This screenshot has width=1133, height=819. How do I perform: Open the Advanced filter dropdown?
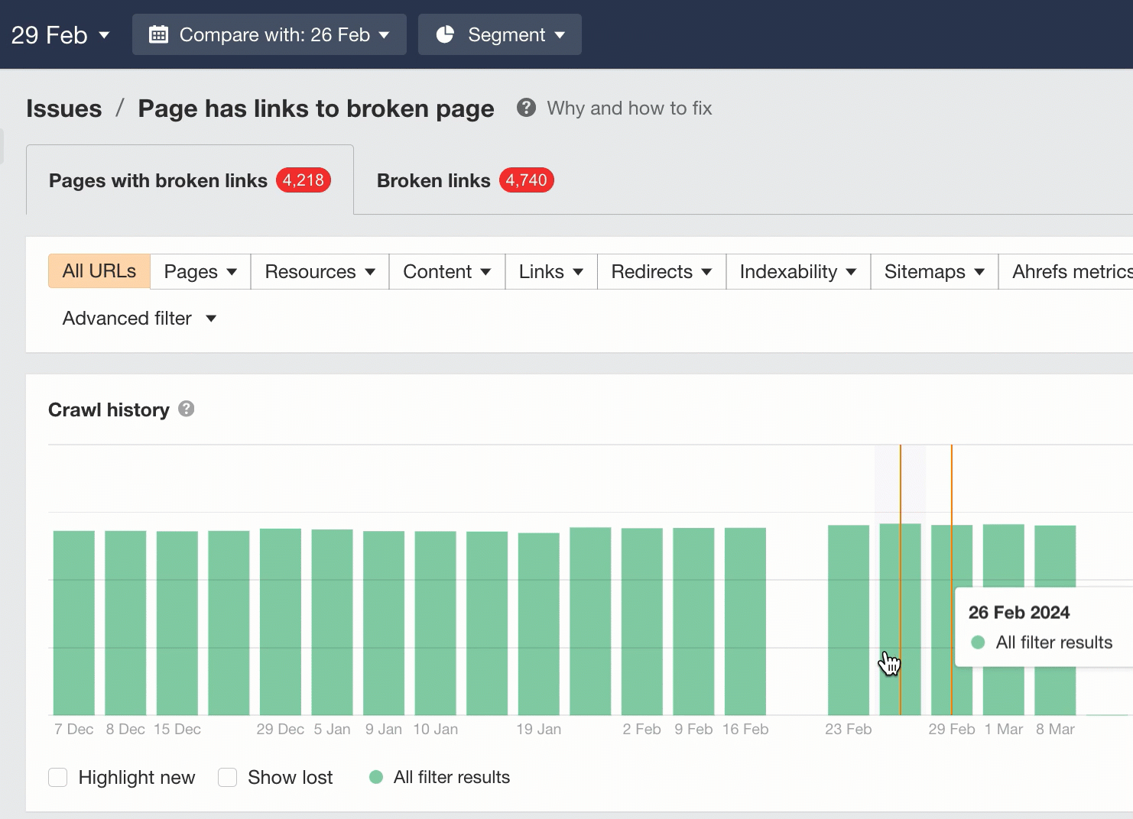coord(139,318)
